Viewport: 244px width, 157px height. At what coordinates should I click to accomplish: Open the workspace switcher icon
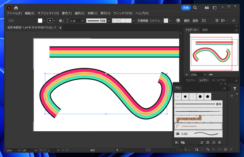pos(214,8)
